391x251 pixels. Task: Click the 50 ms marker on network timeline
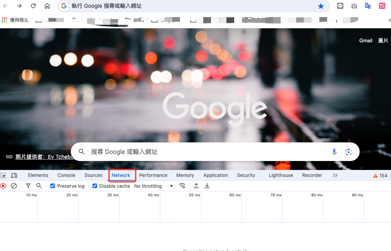pyautogui.click(x=194, y=195)
